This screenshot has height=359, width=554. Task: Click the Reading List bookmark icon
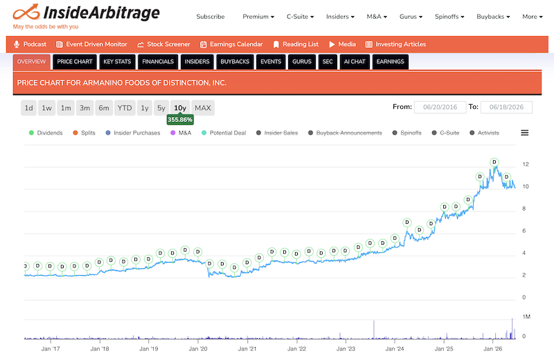point(276,44)
